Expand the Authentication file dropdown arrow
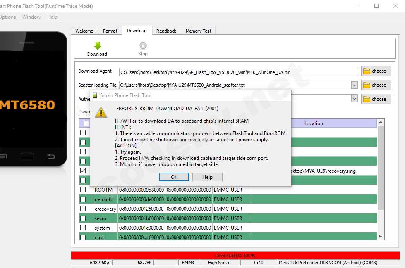 (354, 99)
